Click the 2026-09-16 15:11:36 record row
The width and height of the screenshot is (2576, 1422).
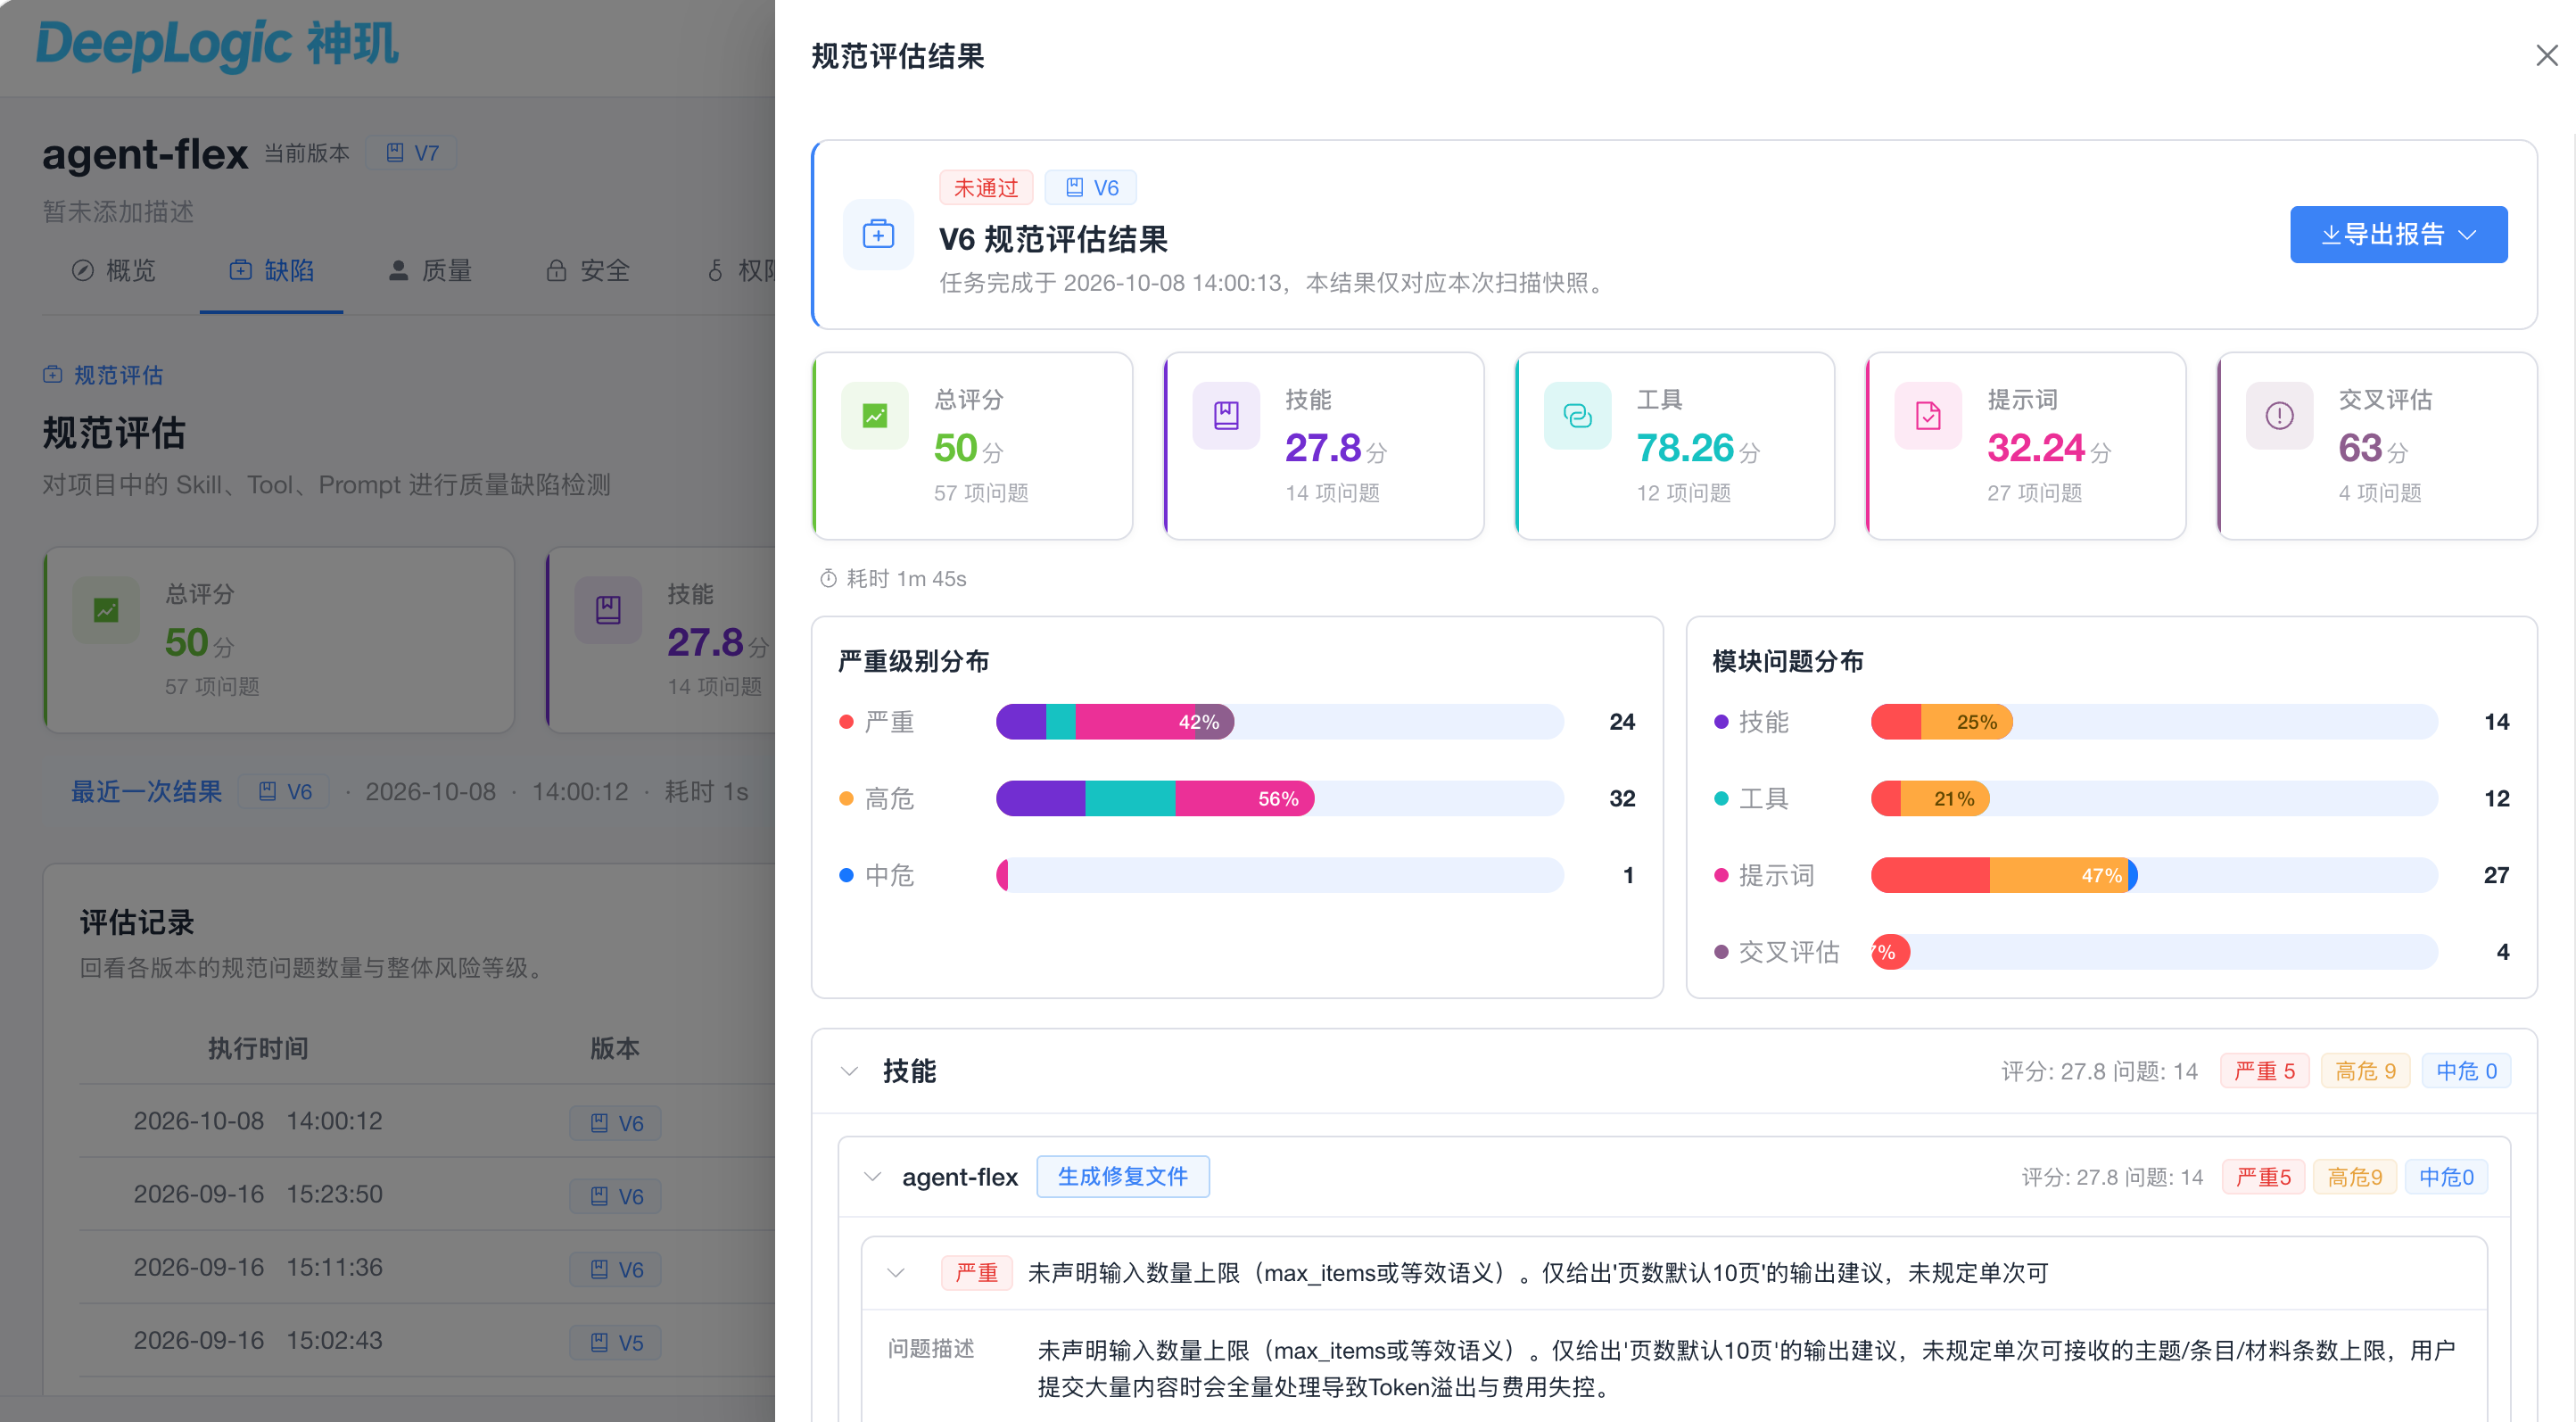click(428, 1268)
